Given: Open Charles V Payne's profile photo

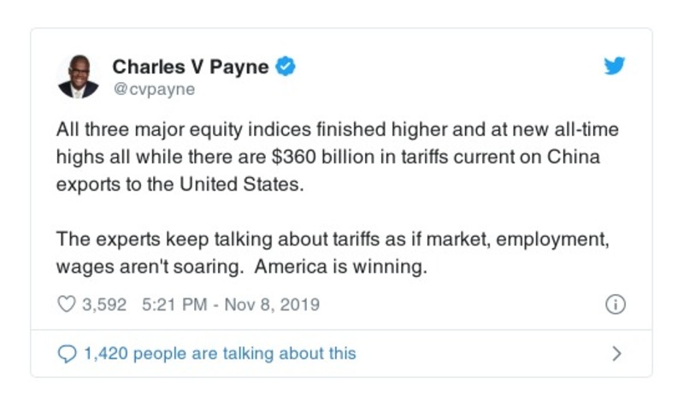Looking at the screenshot, I should click(79, 77).
